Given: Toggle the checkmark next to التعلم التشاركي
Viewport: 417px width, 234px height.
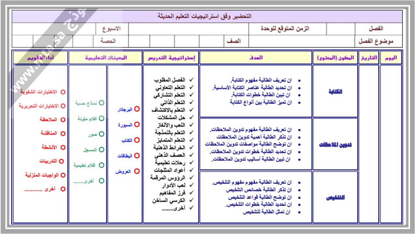Looking at the screenshot, I should tap(192, 95).
